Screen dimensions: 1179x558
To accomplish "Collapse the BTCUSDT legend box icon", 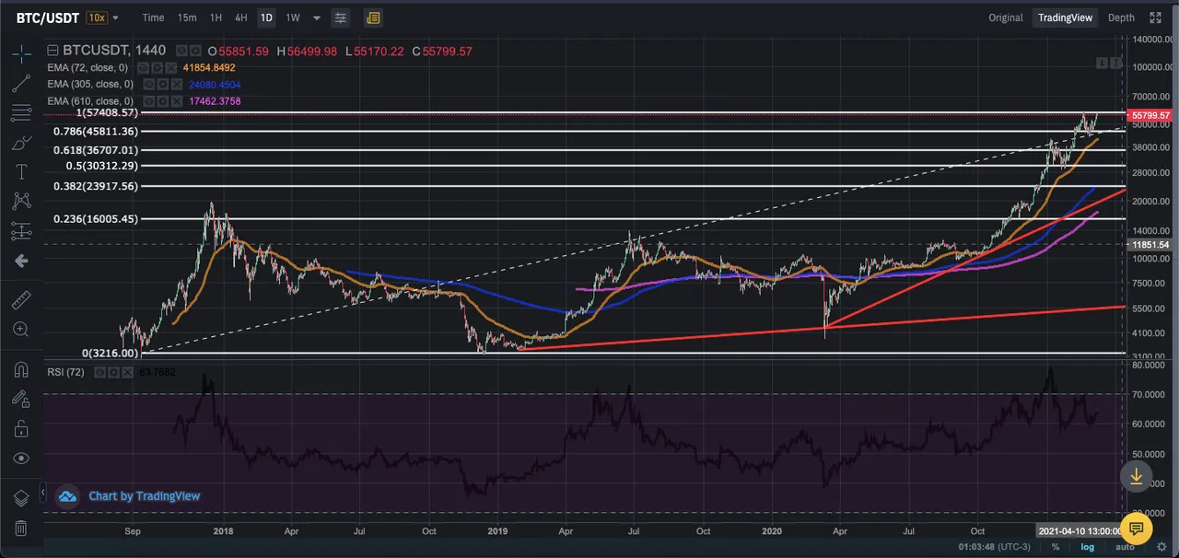I will pos(53,52).
